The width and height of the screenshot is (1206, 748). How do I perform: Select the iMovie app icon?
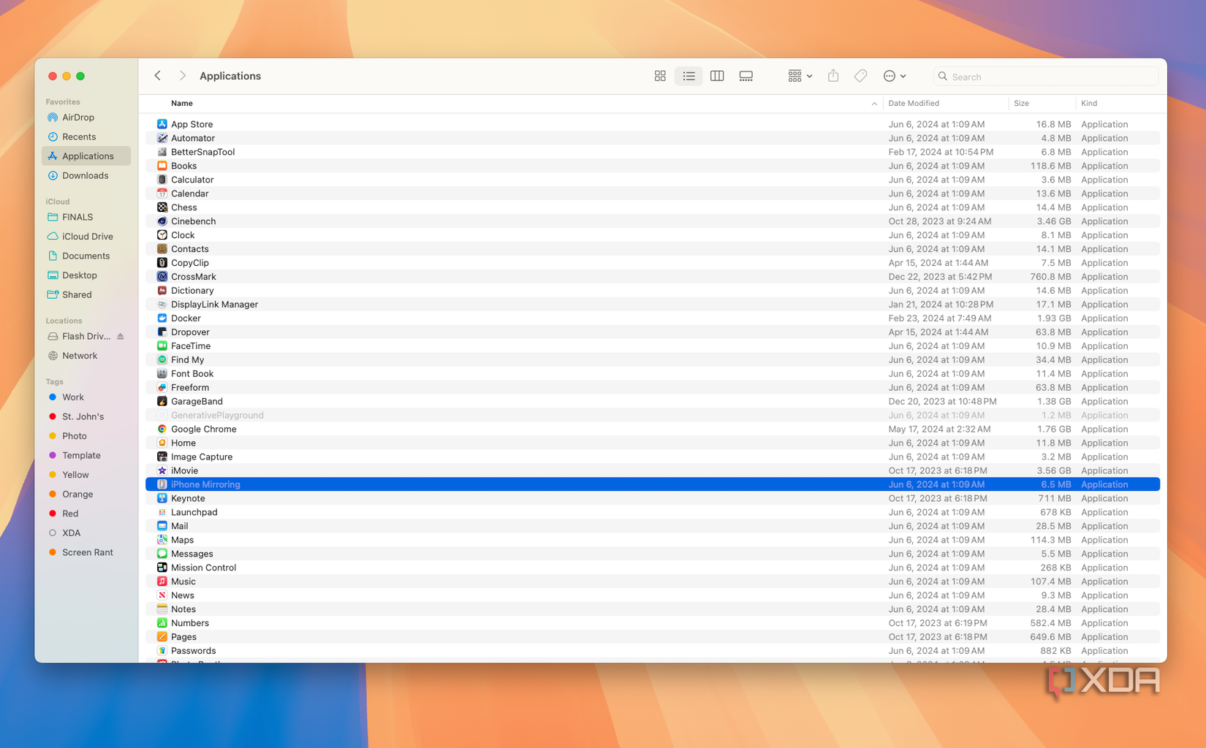[x=162, y=470]
